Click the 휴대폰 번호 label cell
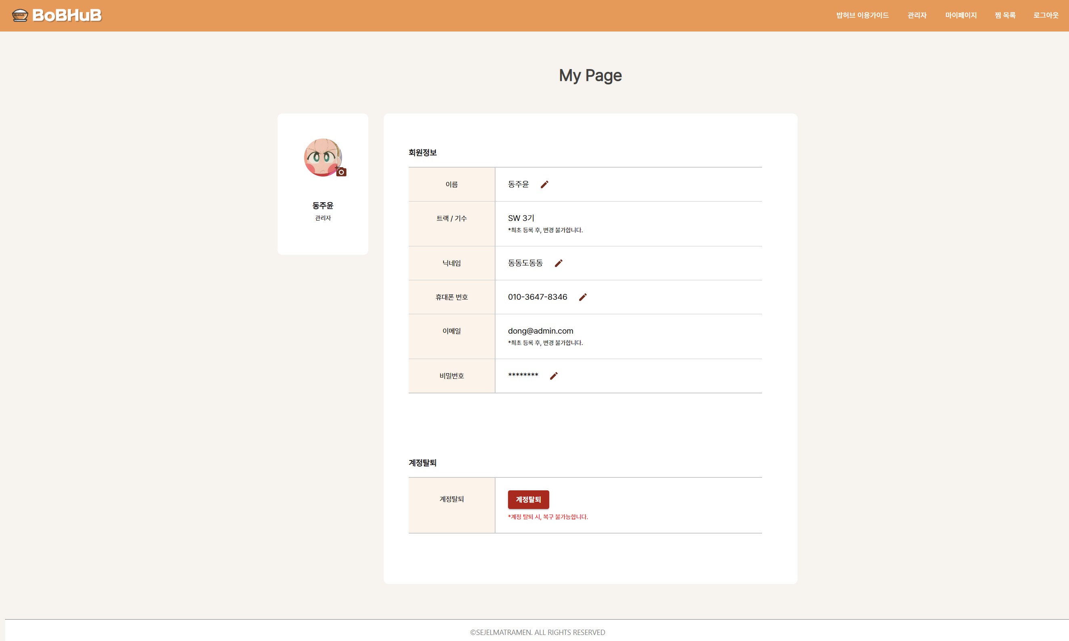The image size is (1069, 641). (x=452, y=297)
